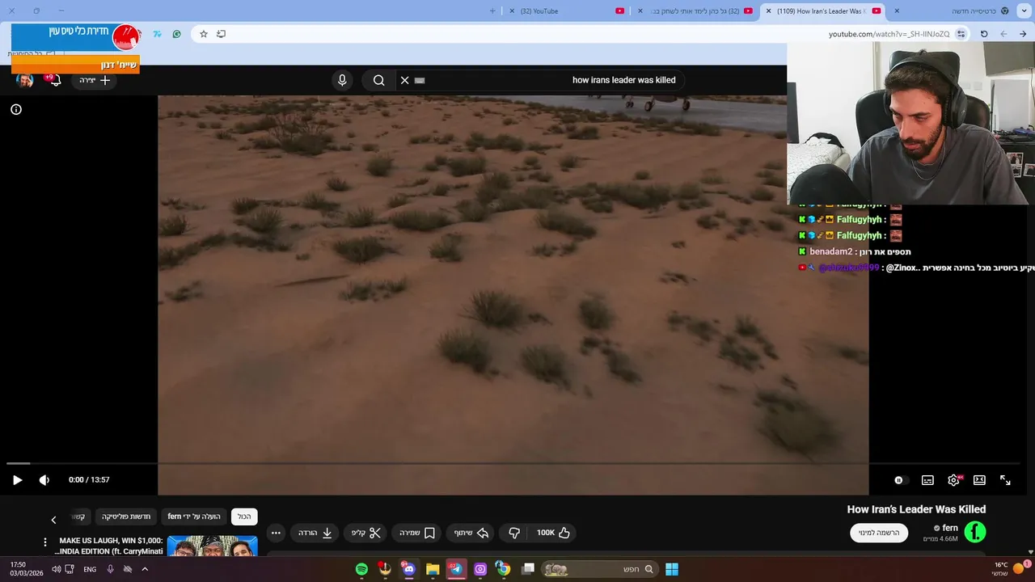Image resolution: width=1035 pixels, height=582 pixels.
Task: Open the 'MAKE US LAUGH, WIN $1,000' title
Action: [109, 546]
